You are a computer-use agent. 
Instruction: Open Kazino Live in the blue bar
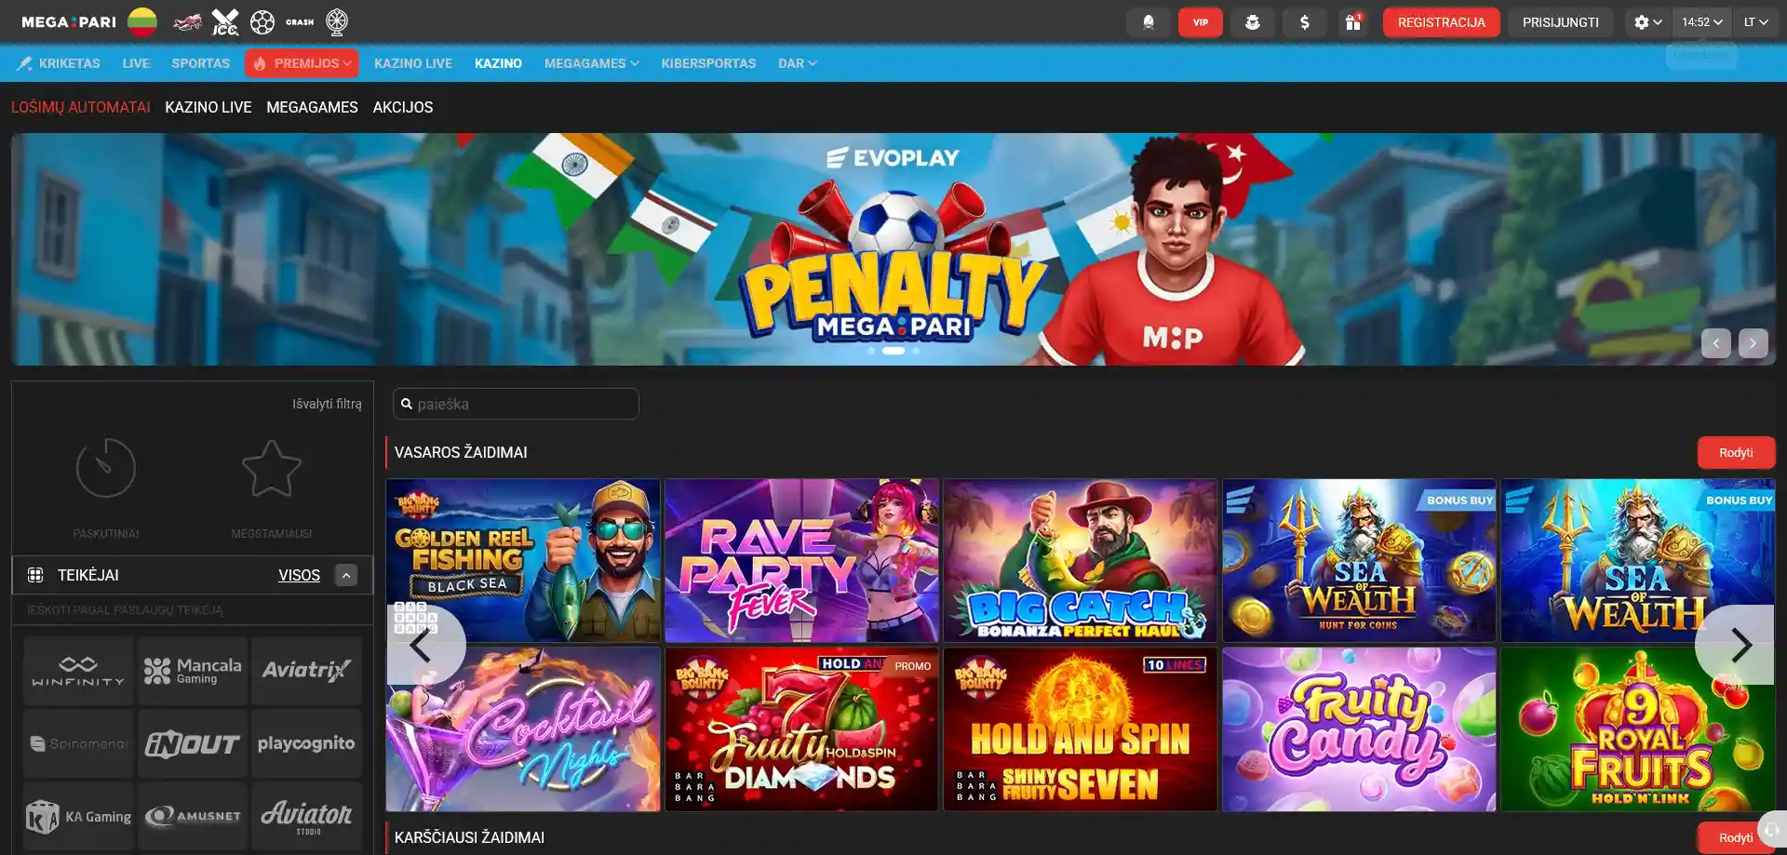[x=413, y=63]
